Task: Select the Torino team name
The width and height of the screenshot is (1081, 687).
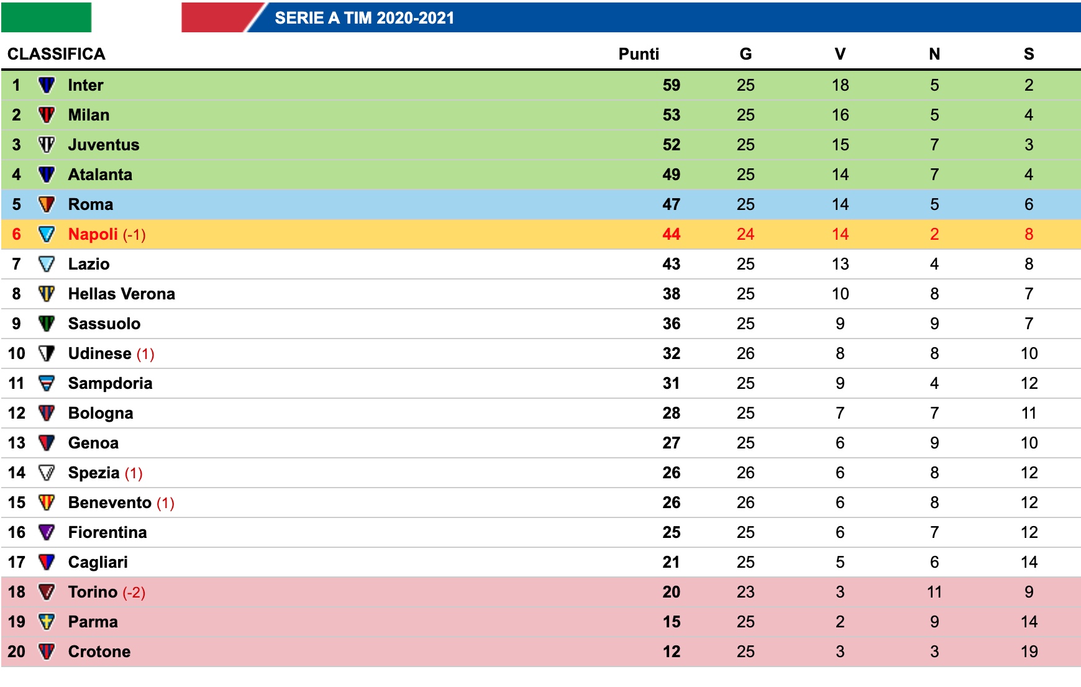Action: pos(93,592)
